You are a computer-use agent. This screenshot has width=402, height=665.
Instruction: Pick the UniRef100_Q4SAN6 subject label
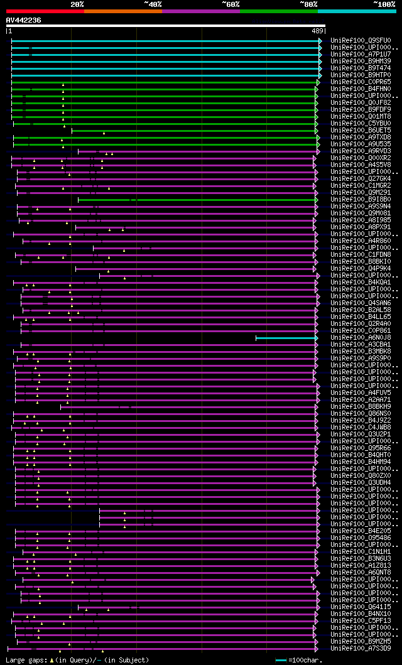361,303
